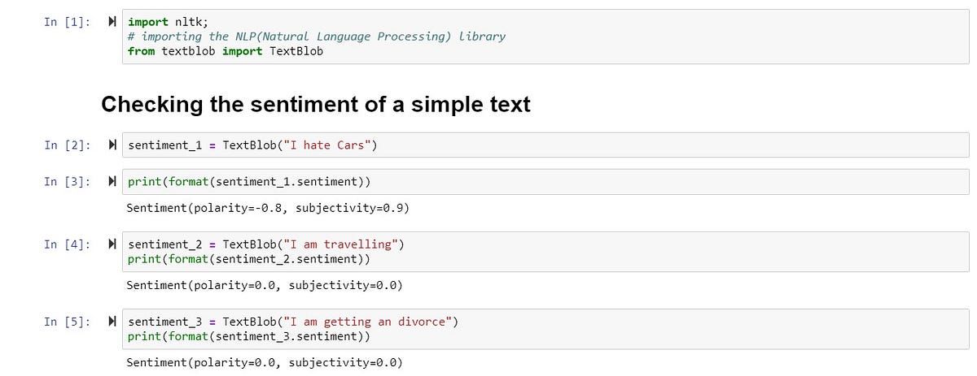
Task: Click the In [3] prompt label
Action: (68, 181)
